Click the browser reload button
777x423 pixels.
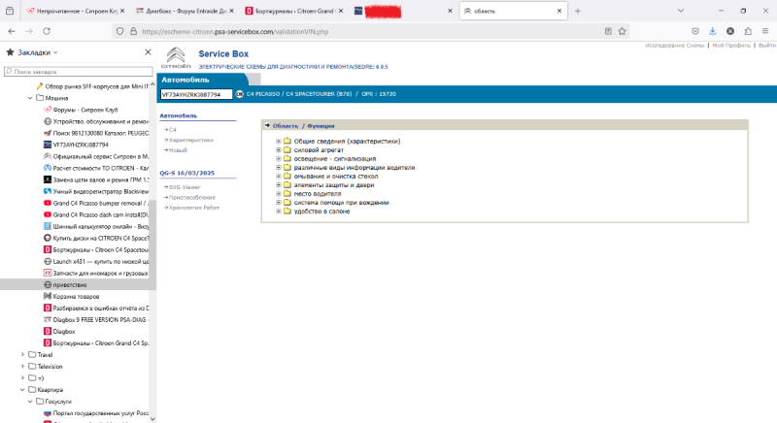(x=51, y=31)
